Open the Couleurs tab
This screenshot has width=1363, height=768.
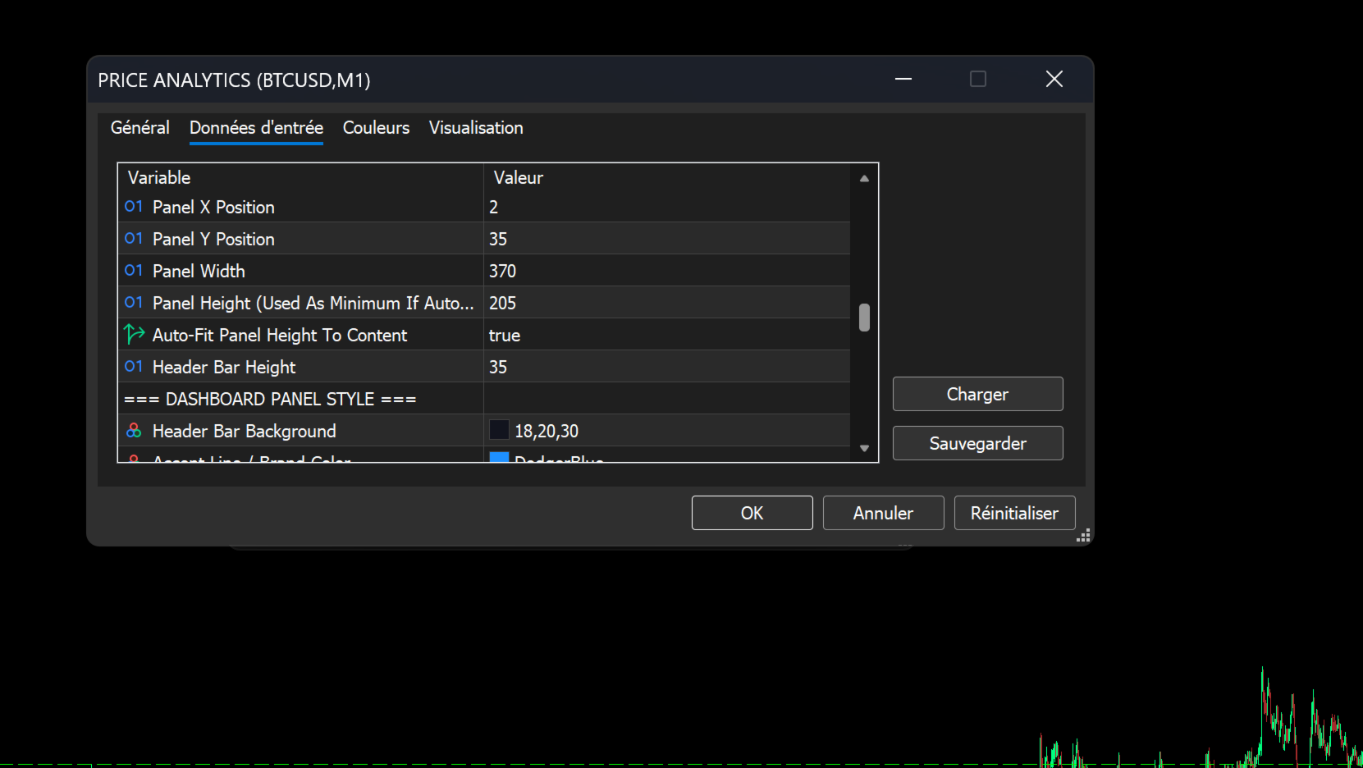click(376, 128)
